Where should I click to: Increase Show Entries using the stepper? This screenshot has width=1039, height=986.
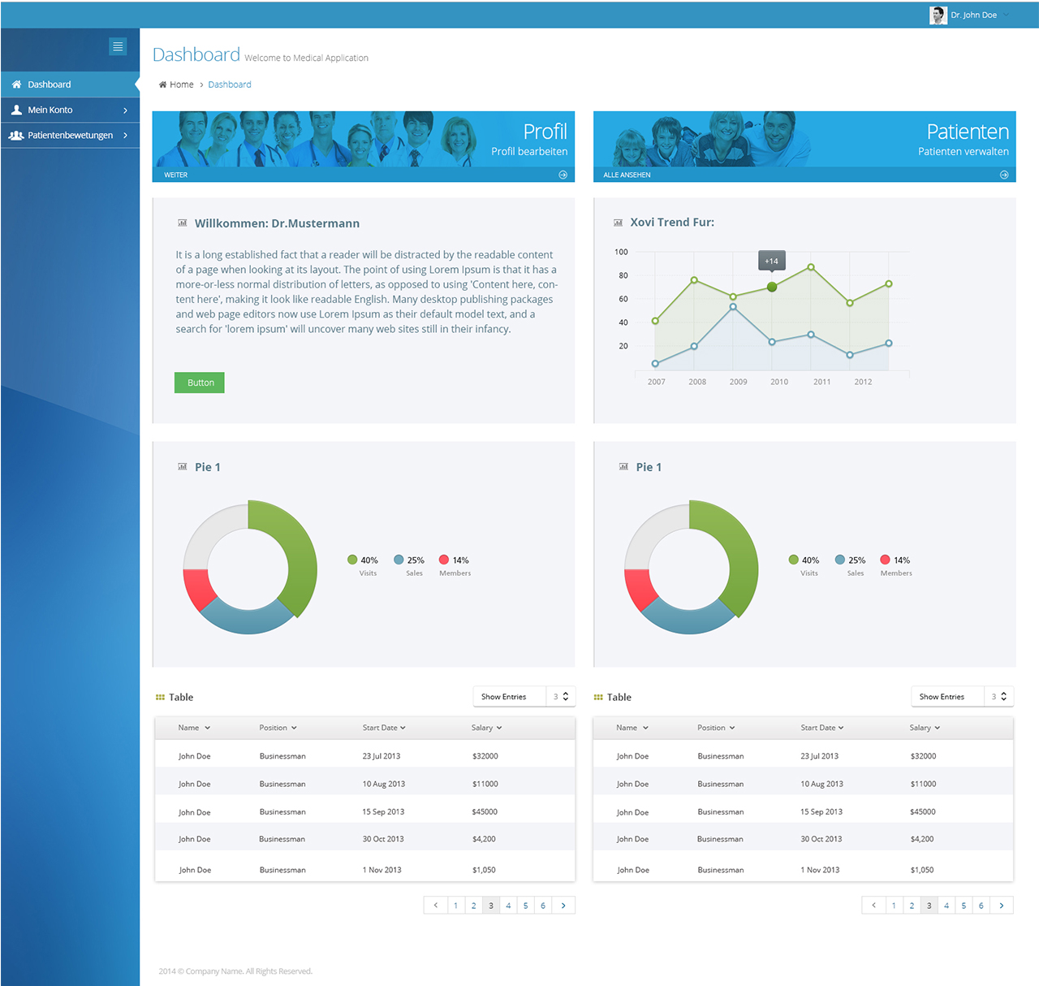[565, 693]
